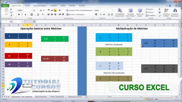Click the Borders icon
This screenshot has height=102, width=182.
[x=32, y=14]
